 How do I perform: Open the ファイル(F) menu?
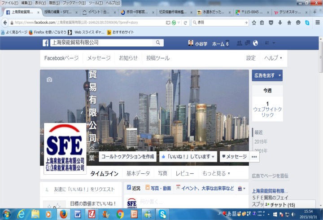(x=10, y=3)
